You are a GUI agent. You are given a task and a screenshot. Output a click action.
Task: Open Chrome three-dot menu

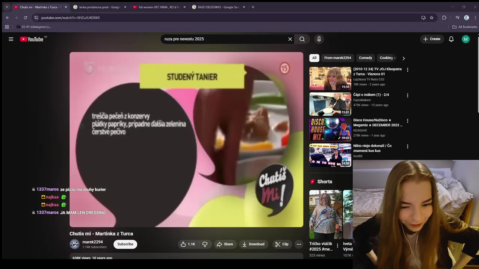(475, 18)
